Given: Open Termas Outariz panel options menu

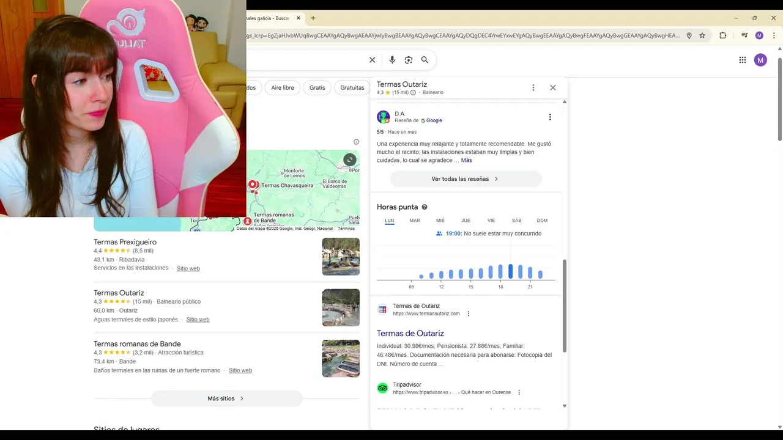Looking at the screenshot, I should coord(533,87).
